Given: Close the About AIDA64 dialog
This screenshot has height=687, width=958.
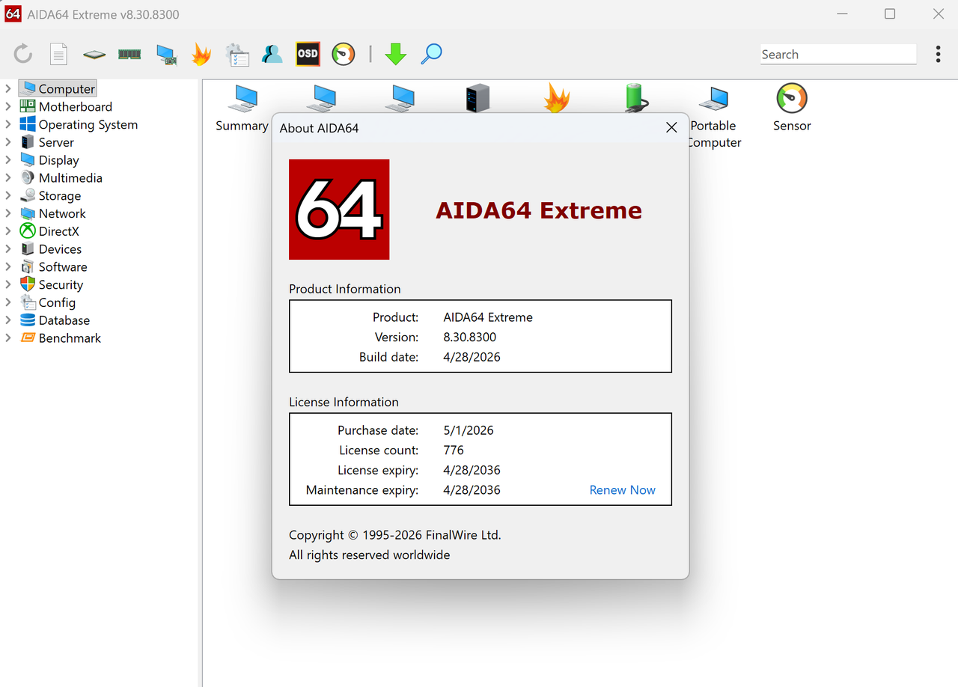Looking at the screenshot, I should pos(671,128).
